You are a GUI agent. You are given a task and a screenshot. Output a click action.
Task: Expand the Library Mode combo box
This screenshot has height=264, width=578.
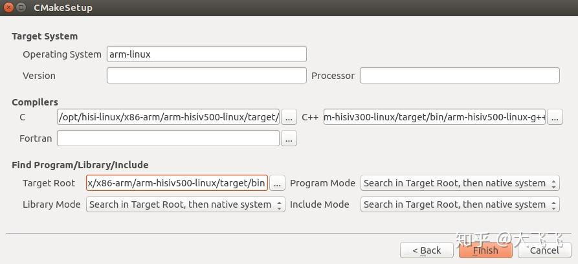[185, 204]
